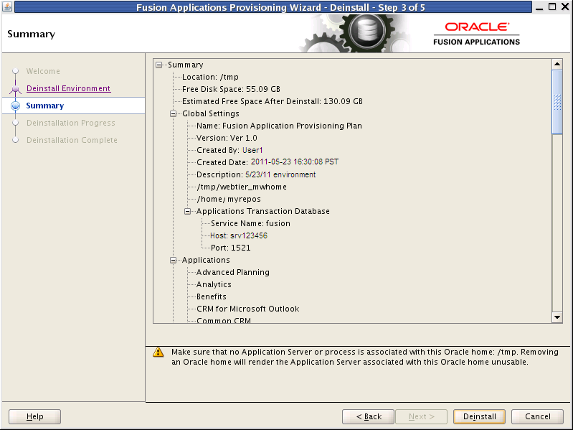Go to the Deinstall Environment step link
573x430 pixels.
(68, 88)
